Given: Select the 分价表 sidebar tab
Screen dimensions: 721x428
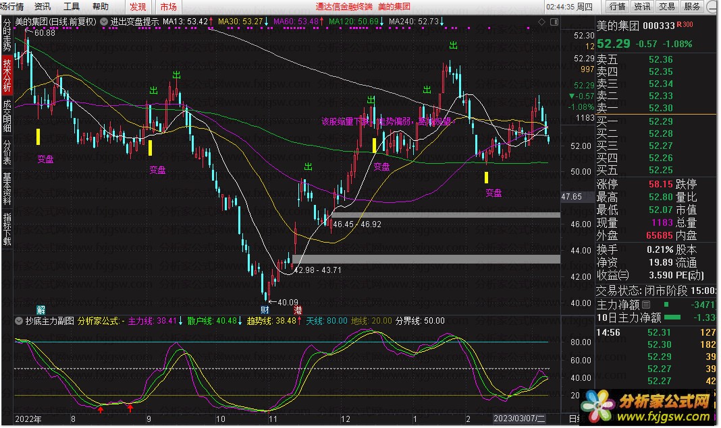Looking at the screenshot, I should 7,152.
